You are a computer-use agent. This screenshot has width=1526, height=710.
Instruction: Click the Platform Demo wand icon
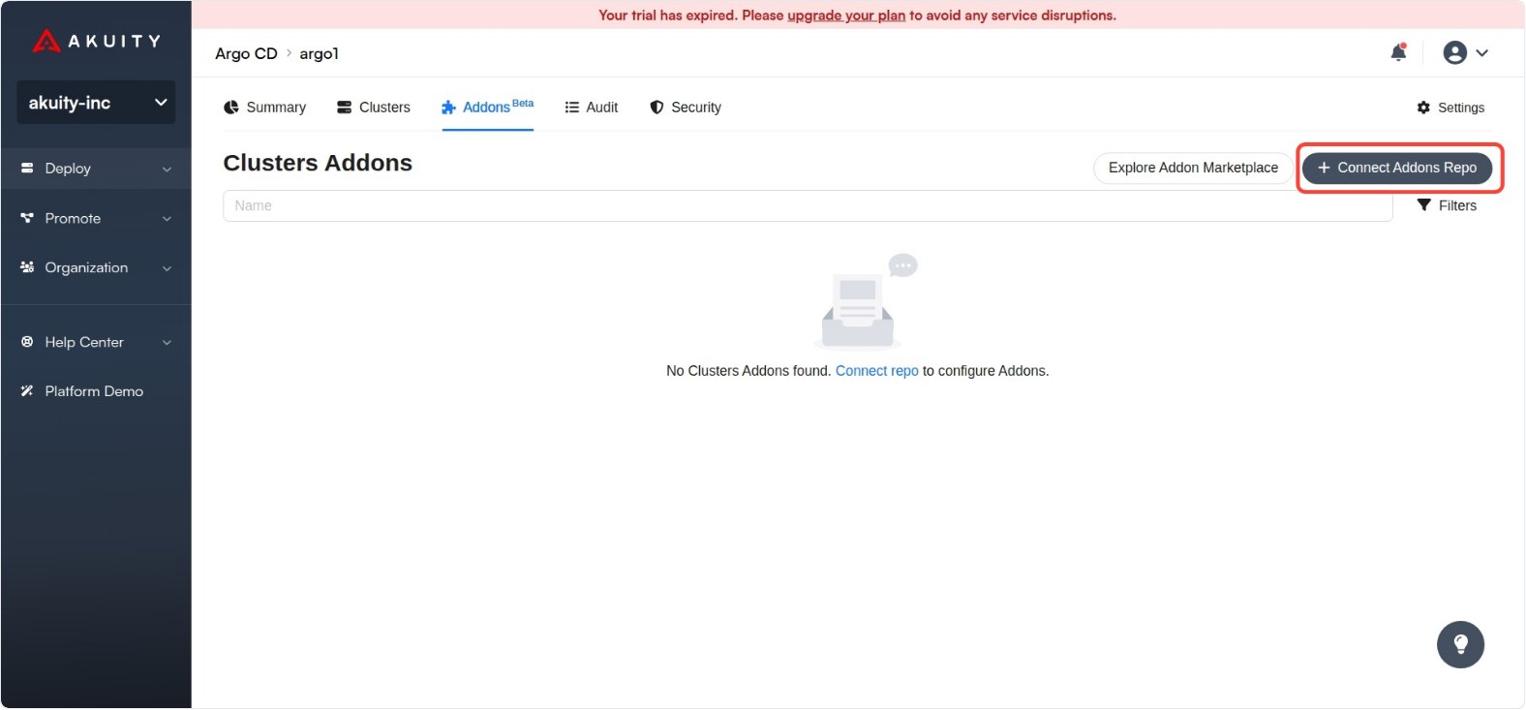[27, 391]
